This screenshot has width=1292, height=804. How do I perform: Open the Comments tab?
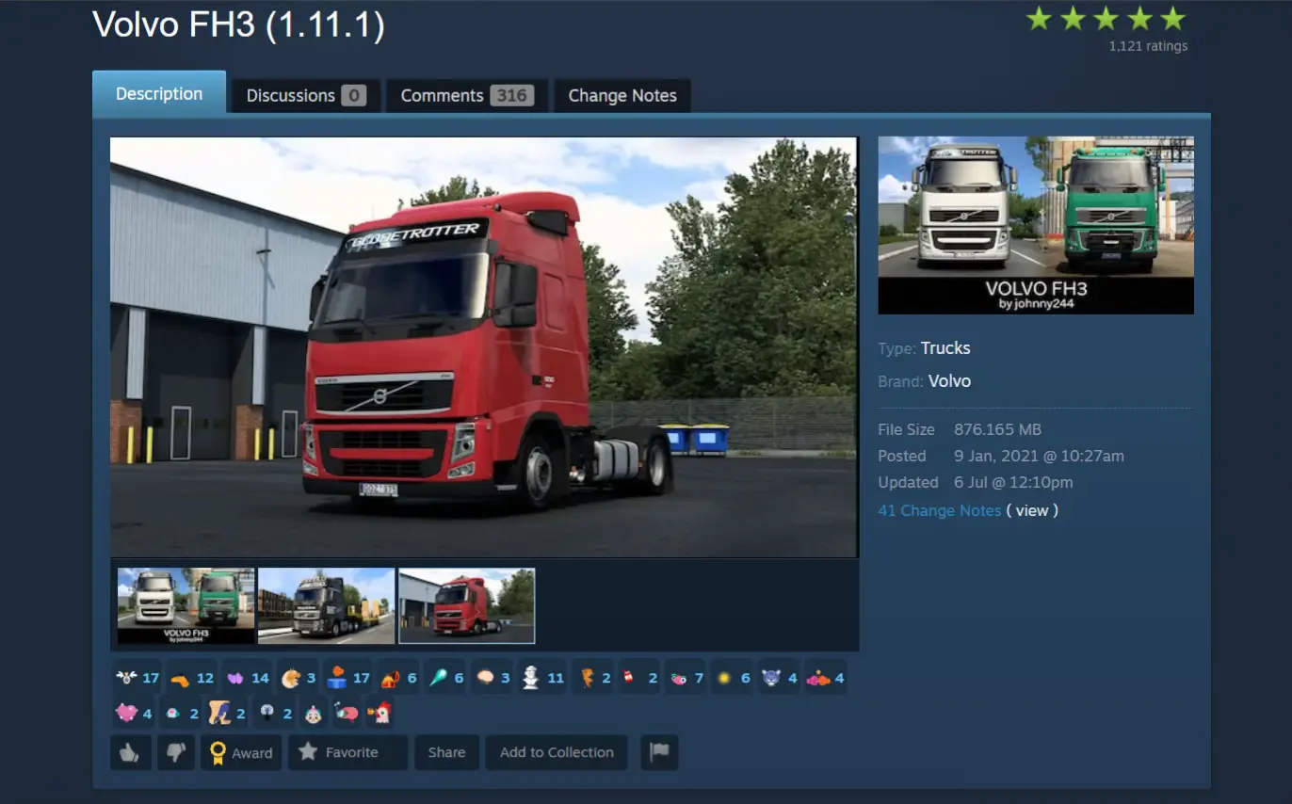467,95
